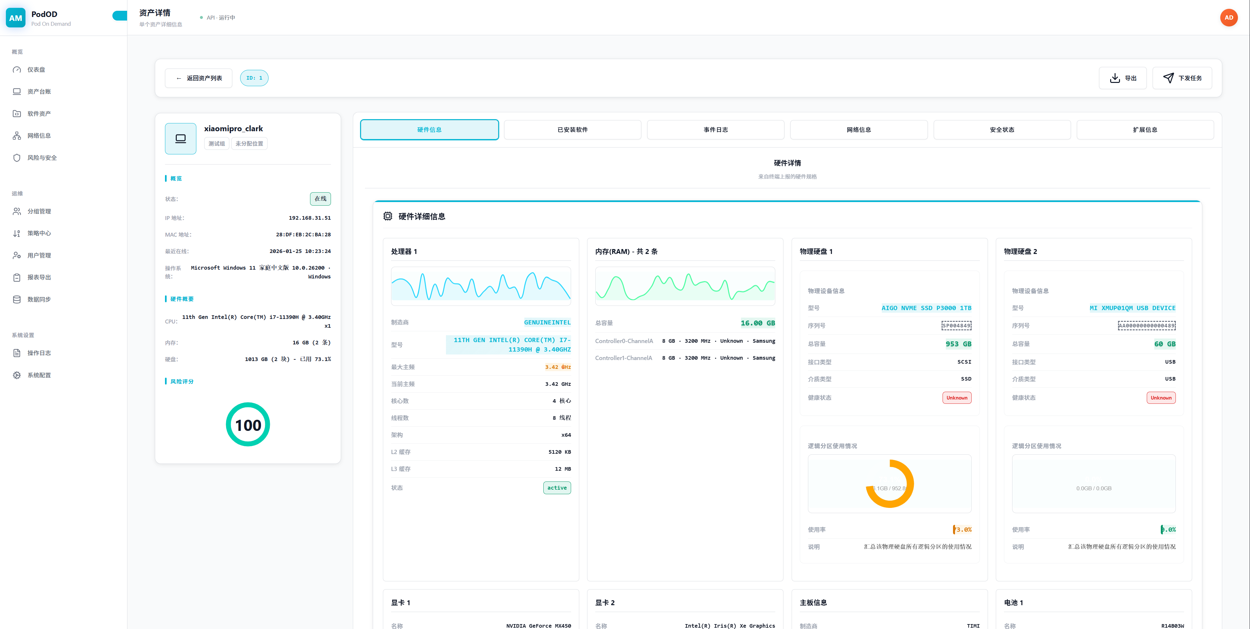
Task: Open the dashboard gauge icon
Action: point(17,69)
